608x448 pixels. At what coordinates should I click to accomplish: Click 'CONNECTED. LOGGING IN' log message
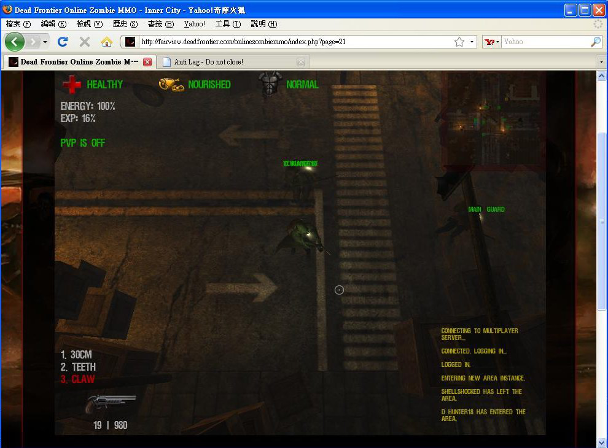coord(474,351)
